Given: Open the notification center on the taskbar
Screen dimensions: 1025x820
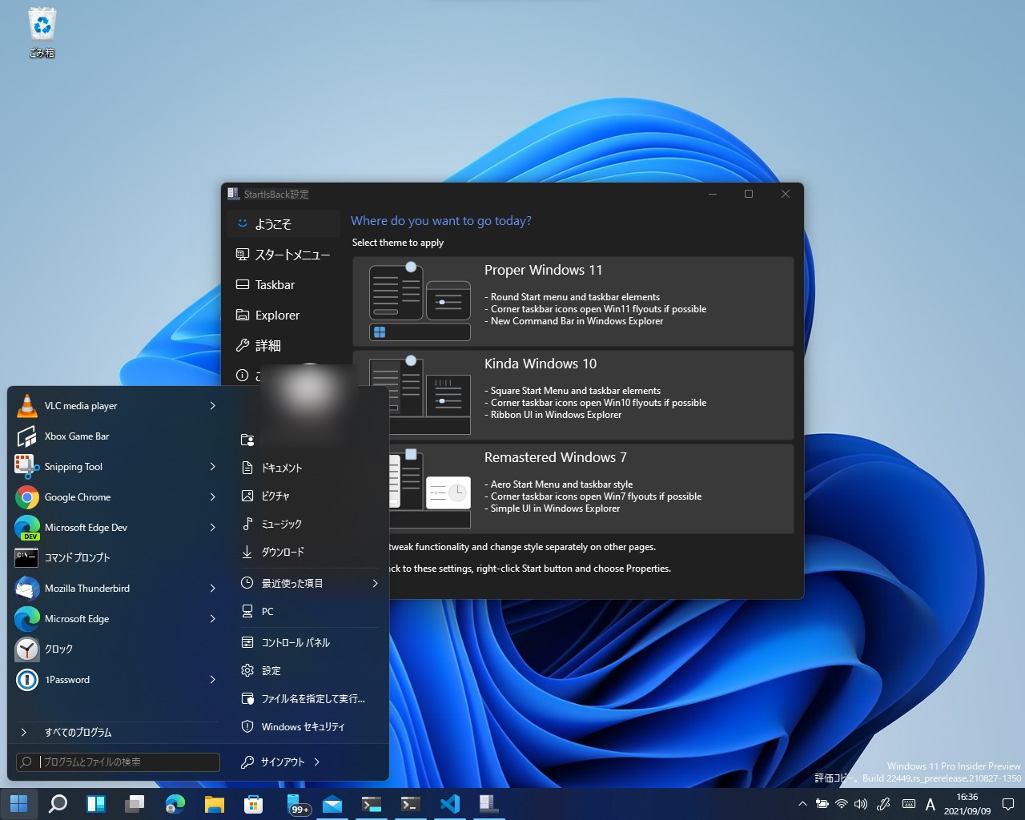Looking at the screenshot, I should click(x=1008, y=804).
